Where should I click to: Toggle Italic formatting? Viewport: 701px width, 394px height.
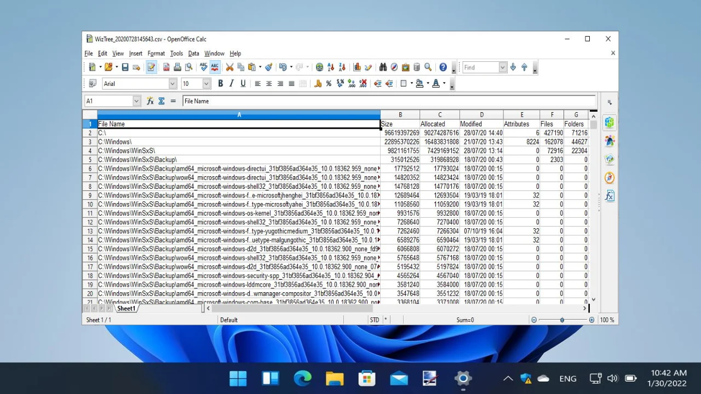click(232, 84)
